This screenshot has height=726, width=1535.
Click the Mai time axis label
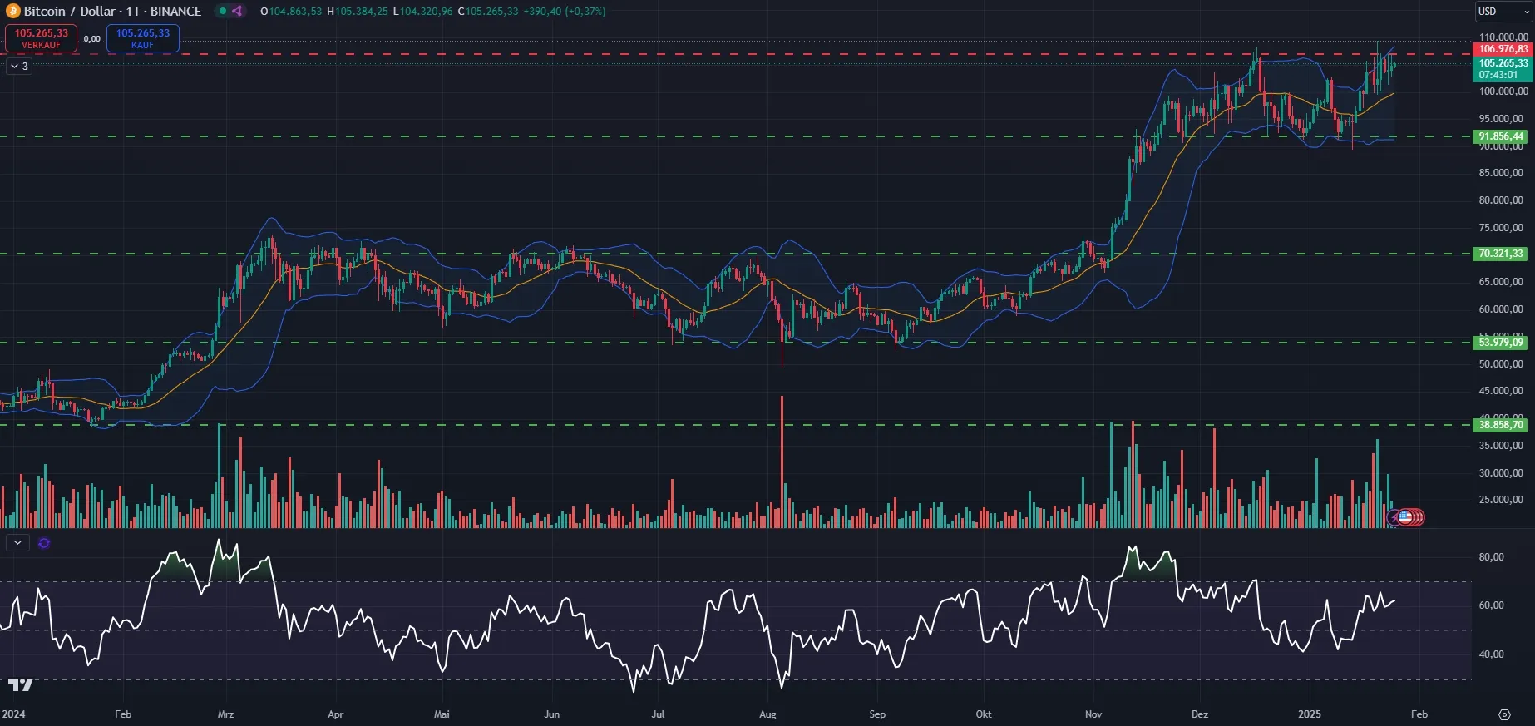point(442,714)
